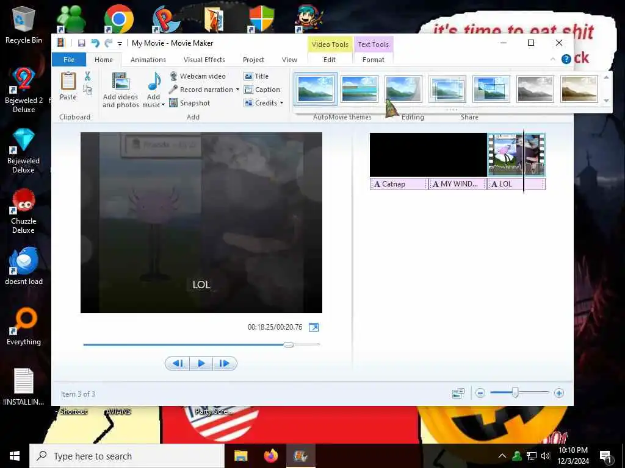Open Movie Maker Help question icon

(x=566, y=59)
